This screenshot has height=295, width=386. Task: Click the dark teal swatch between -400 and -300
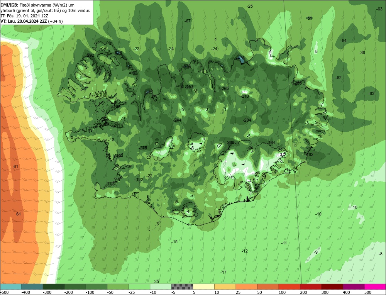pos(32,287)
